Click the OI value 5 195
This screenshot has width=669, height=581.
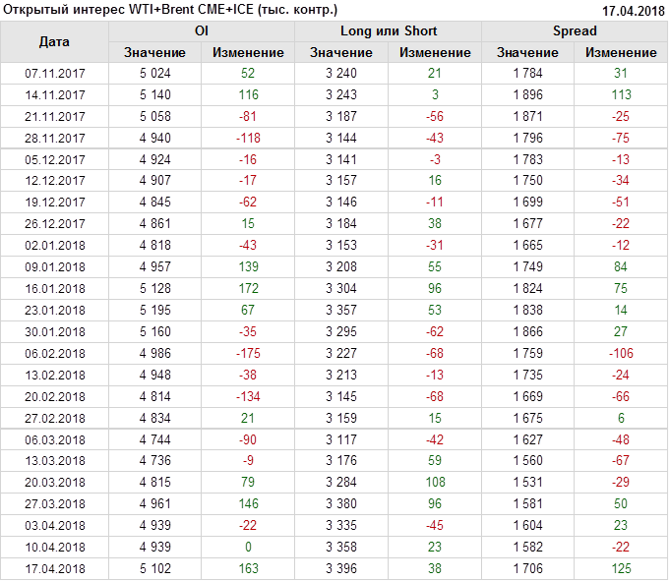[x=154, y=310]
